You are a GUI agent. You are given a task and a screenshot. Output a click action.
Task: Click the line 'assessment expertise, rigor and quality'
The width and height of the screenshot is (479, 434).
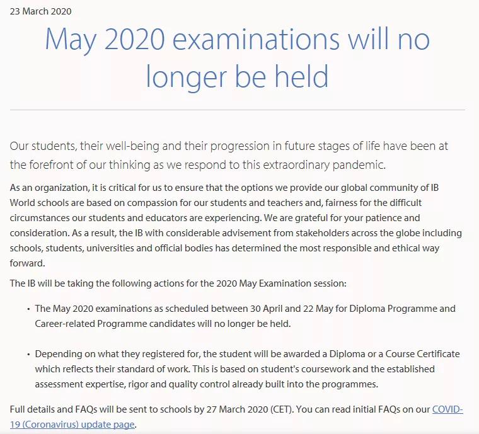(207, 384)
